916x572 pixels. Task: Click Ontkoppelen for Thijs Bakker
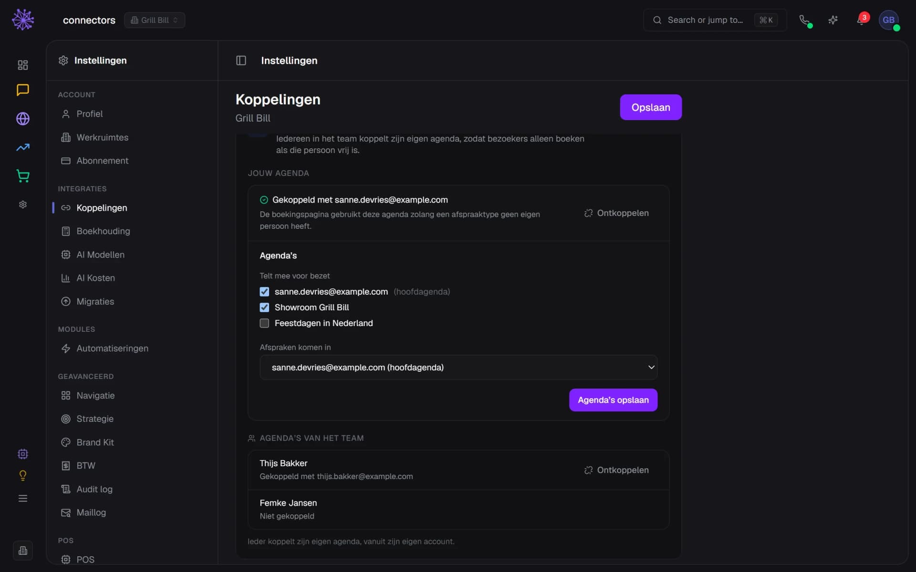(616, 470)
